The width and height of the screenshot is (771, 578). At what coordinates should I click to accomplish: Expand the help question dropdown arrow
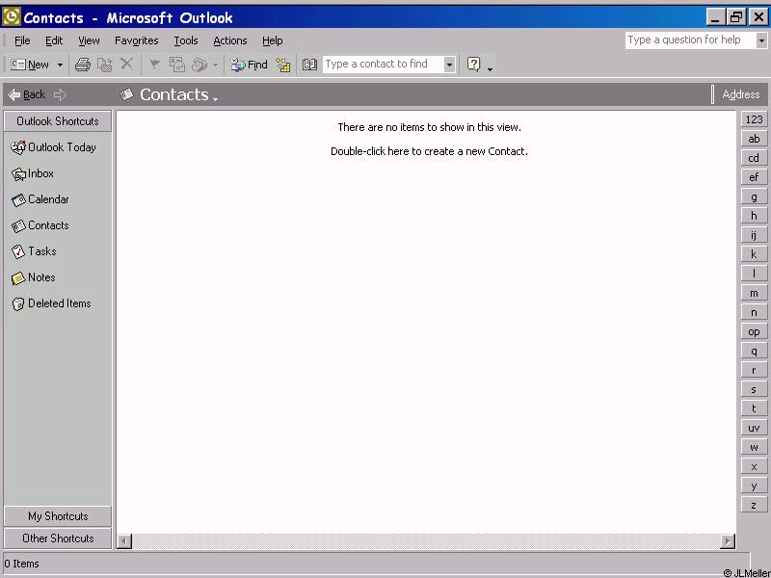(x=761, y=40)
